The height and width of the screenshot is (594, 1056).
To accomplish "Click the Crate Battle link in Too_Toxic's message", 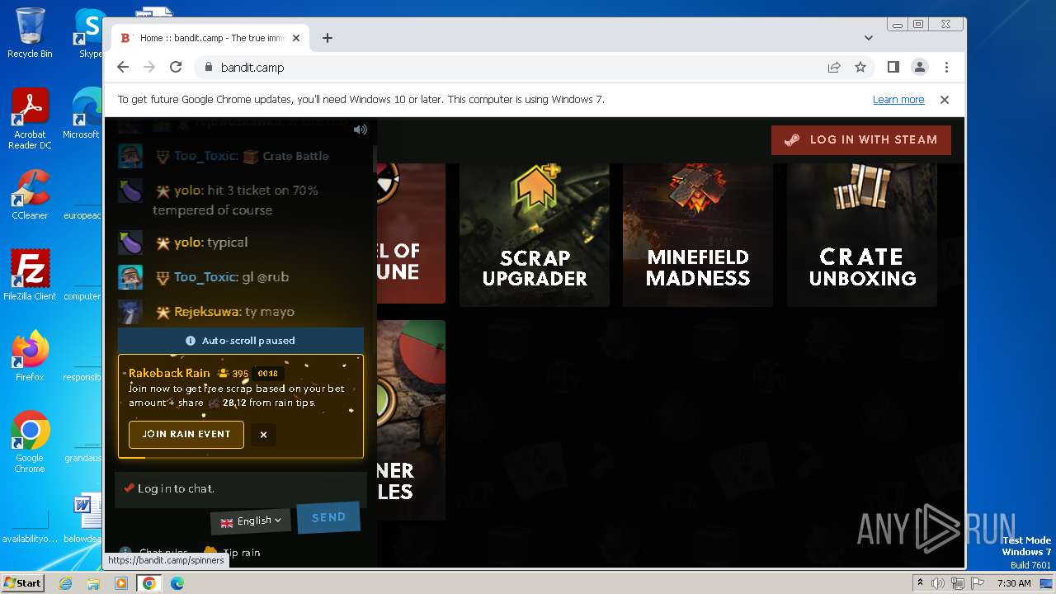I will (x=286, y=156).
